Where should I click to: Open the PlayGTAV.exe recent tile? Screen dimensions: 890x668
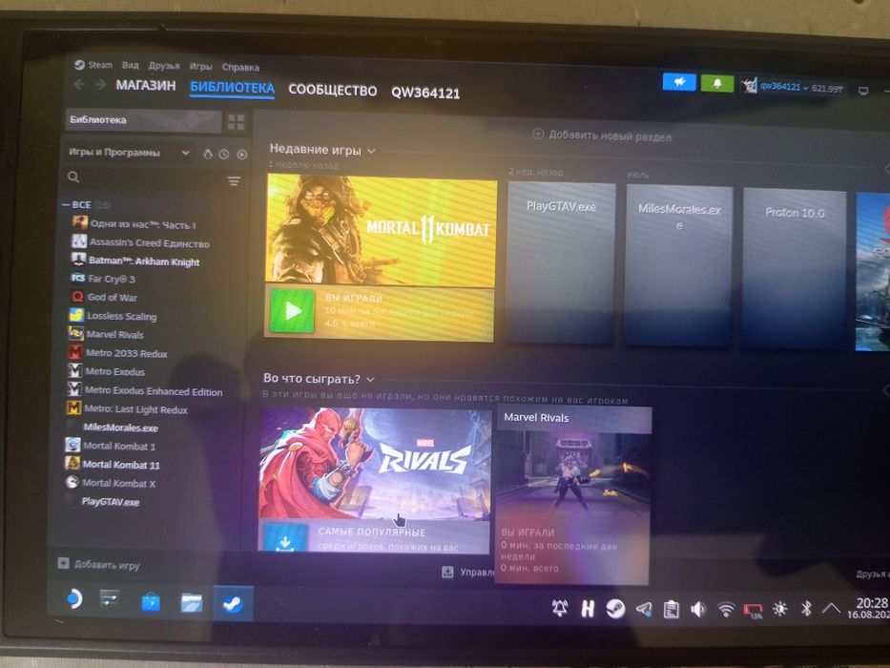561,263
